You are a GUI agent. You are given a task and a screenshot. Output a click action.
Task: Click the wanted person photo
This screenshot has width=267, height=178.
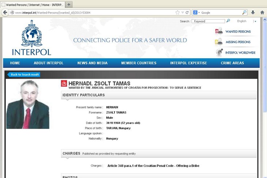(28, 104)
